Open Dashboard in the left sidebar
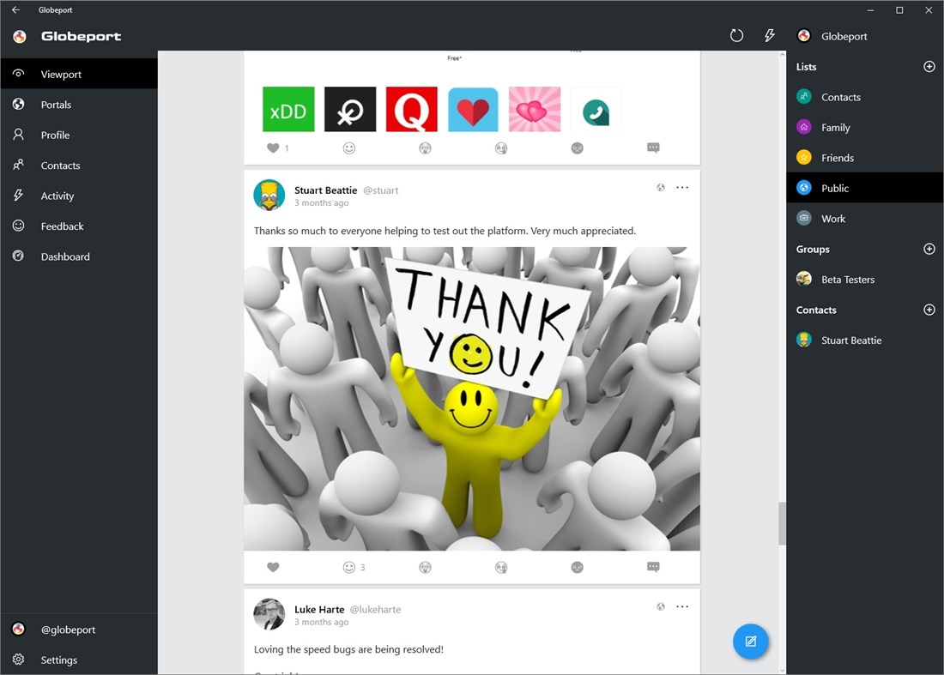This screenshot has width=944, height=675. 79,256
